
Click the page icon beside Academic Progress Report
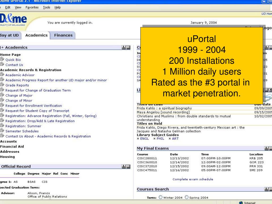click(x=2, y=80)
